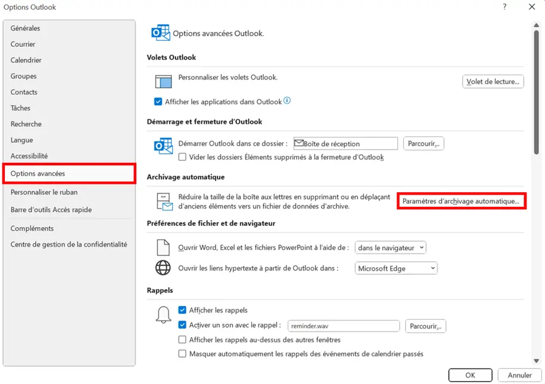Click the archive box icon under Archivage automatique

[164, 201]
